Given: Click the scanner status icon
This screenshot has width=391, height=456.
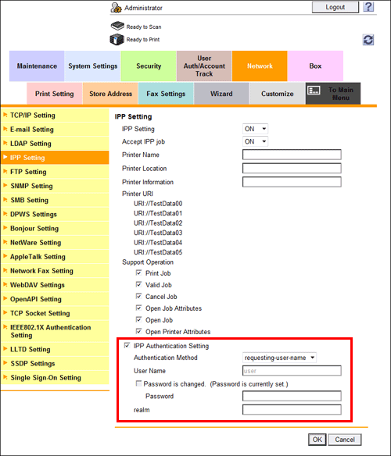Looking at the screenshot, I should click(117, 26).
